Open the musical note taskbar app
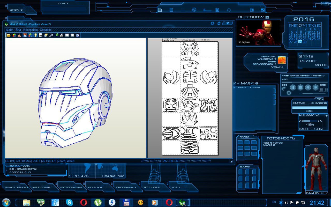 pos(55,202)
